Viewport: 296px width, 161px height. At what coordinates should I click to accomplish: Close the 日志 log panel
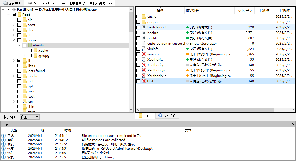[293, 124]
